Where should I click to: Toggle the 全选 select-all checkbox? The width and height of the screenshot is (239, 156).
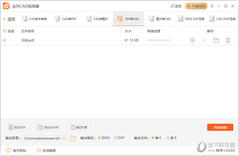[x=4, y=31]
